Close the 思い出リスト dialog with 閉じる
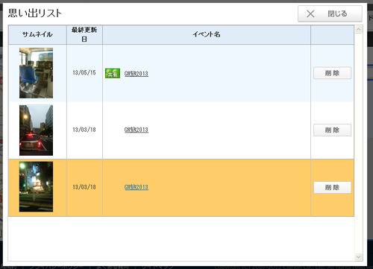 click(330, 13)
